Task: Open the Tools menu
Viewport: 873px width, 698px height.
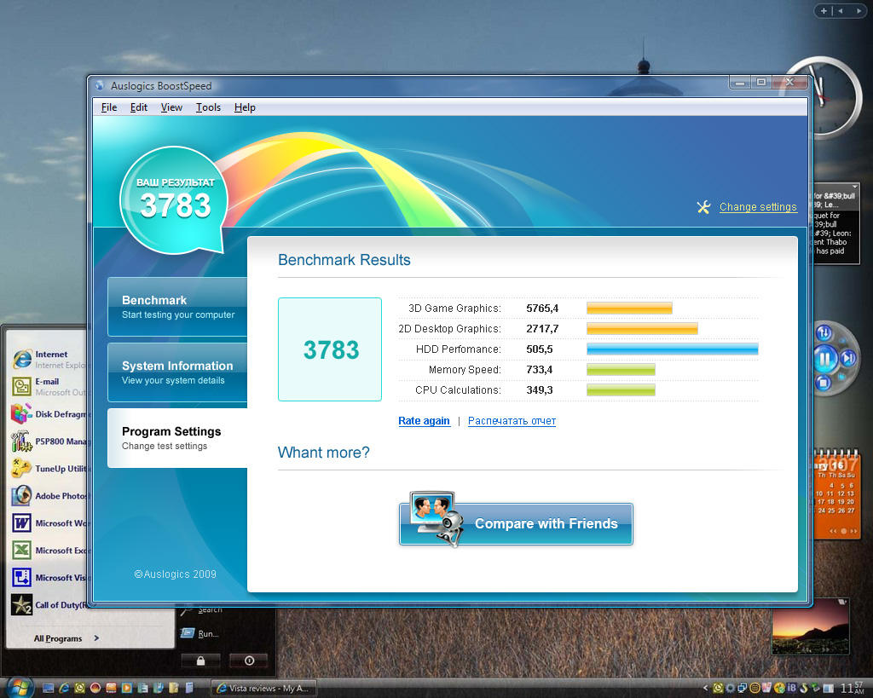Action: point(208,107)
